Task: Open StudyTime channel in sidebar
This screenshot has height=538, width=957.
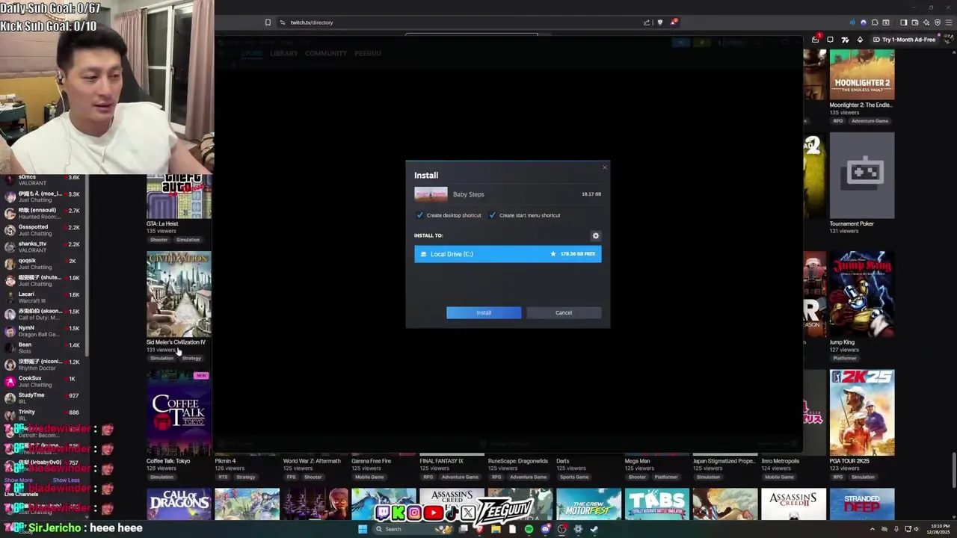Action: click(x=45, y=398)
